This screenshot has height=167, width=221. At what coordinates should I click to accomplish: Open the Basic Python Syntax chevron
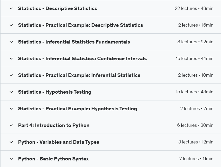pyautogui.click(x=11, y=159)
